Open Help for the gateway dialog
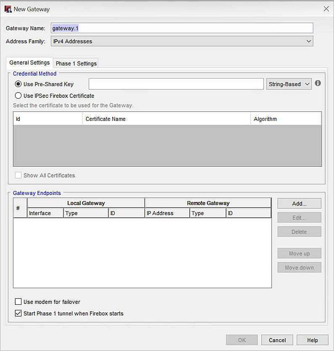334x351 pixels. tap(313, 340)
